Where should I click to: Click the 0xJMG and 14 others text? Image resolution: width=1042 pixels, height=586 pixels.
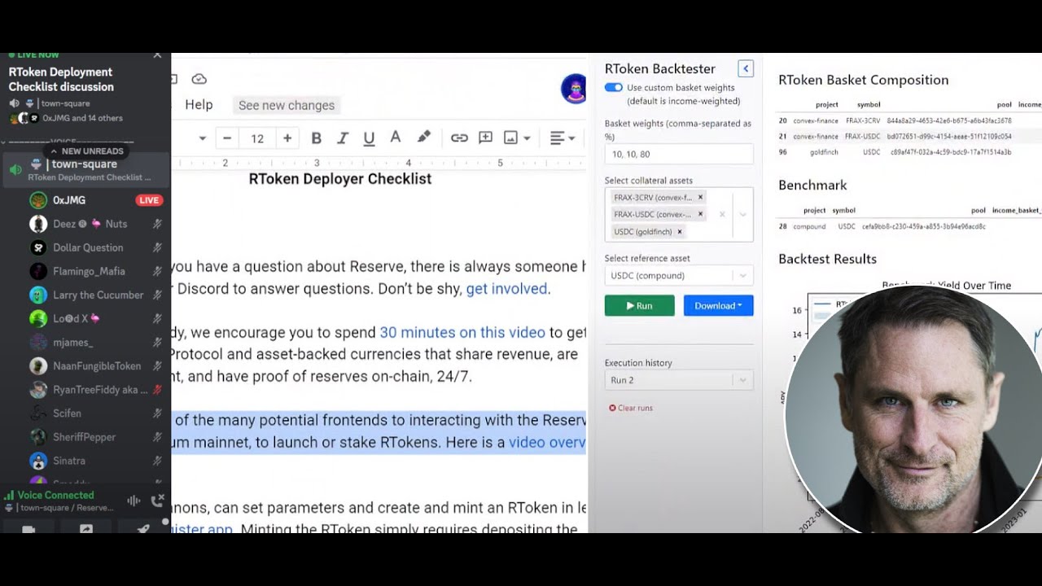pyautogui.click(x=82, y=118)
